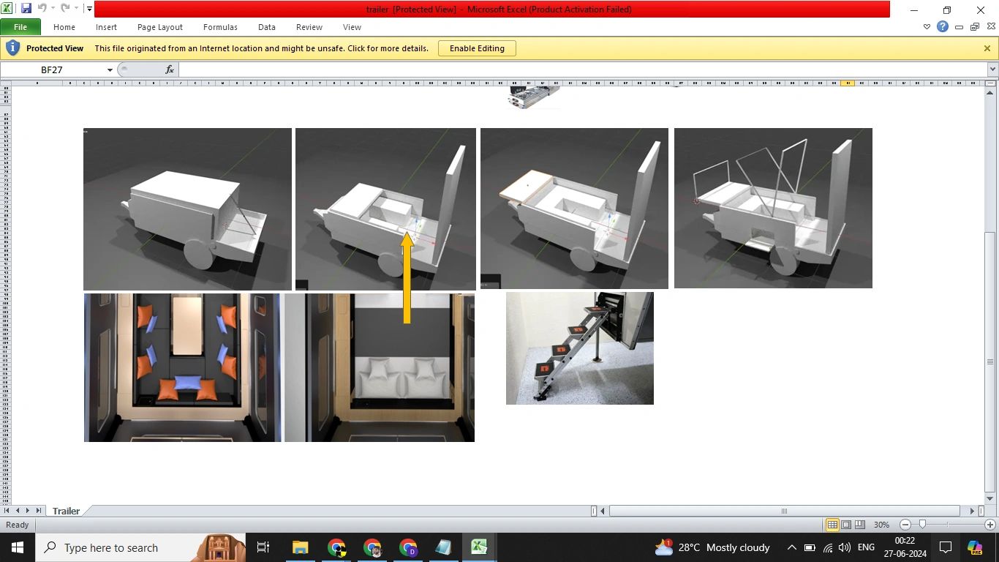Click the Enable Editing button
999x562 pixels.
point(477,48)
